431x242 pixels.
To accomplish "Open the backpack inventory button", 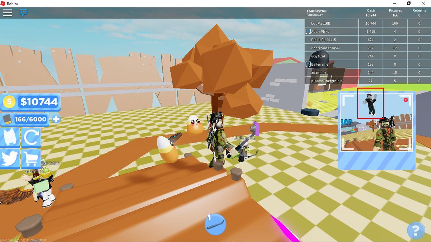I will tap(9, 138).
